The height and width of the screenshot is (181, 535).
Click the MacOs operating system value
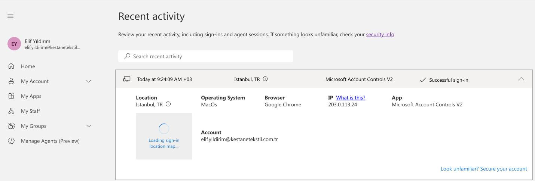click(x=209, y=104)
